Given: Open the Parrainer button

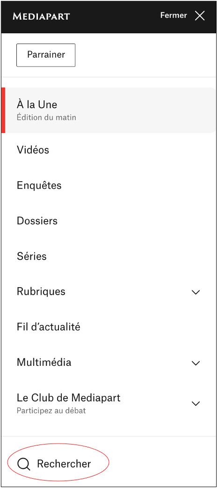Looking at the screenshot, I should 46,55.
